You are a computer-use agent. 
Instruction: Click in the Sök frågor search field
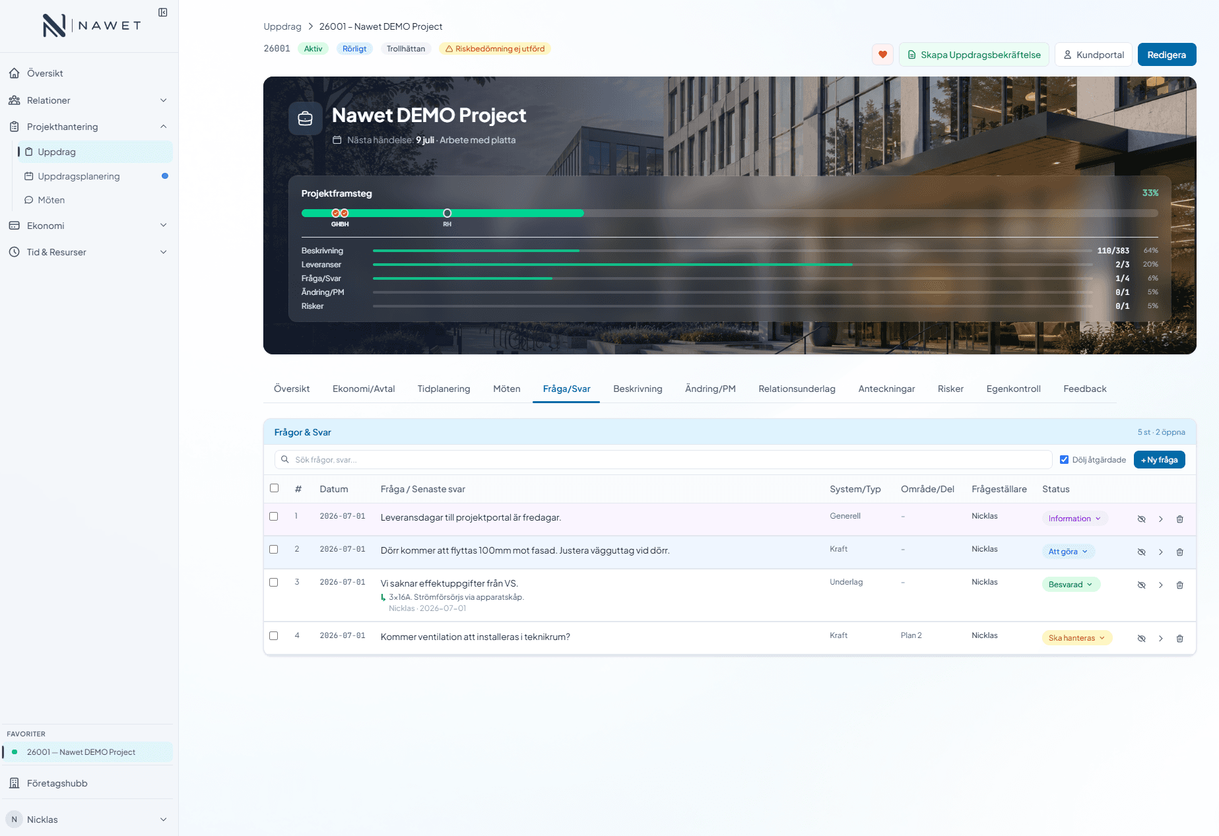click(663, 460)
